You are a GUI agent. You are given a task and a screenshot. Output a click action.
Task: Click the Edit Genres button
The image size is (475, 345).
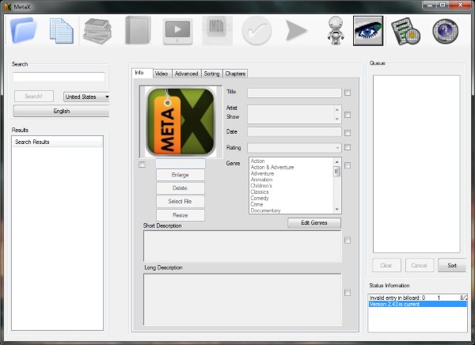(x=314, y=222)
